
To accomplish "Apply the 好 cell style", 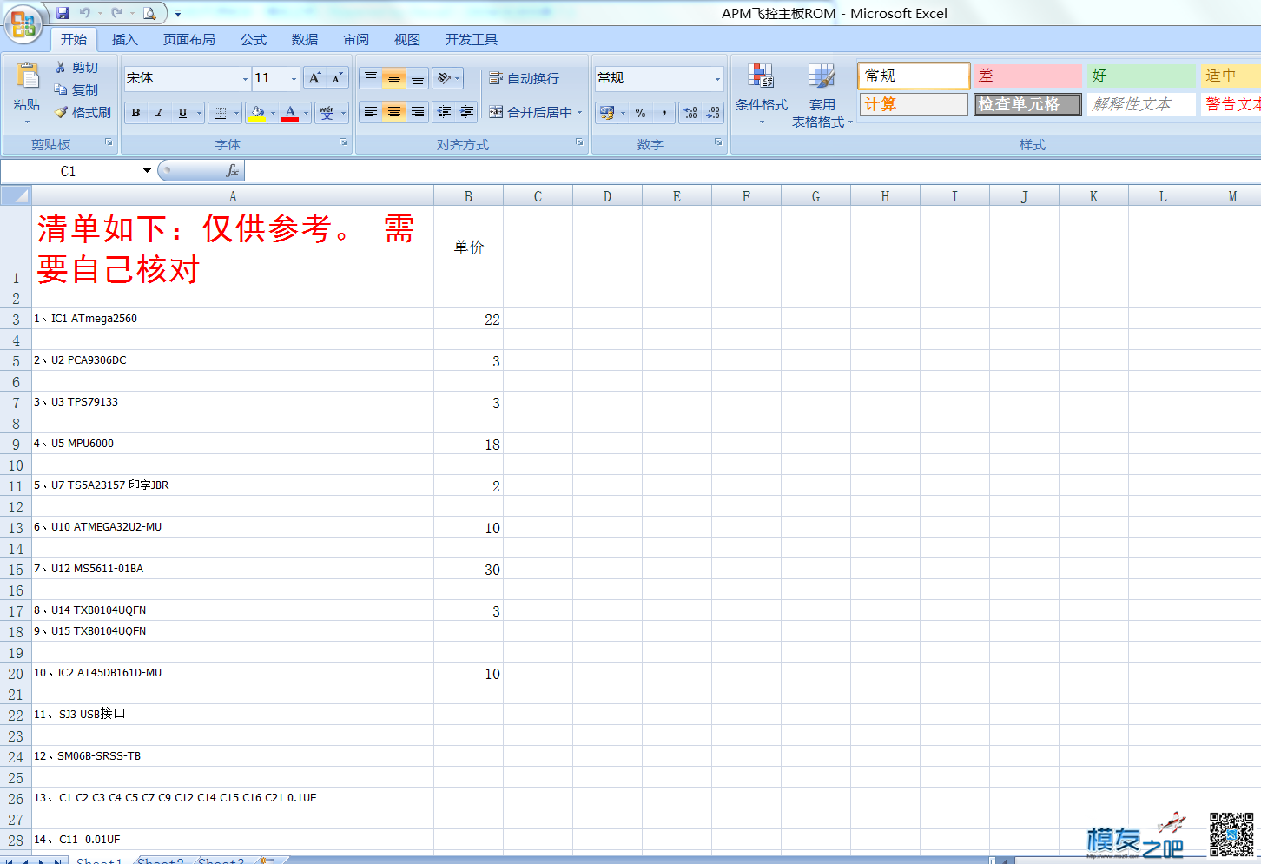I will point(1141,76).
